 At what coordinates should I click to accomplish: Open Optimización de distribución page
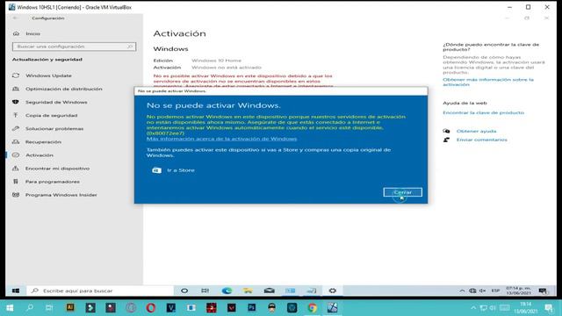[64, 89]
